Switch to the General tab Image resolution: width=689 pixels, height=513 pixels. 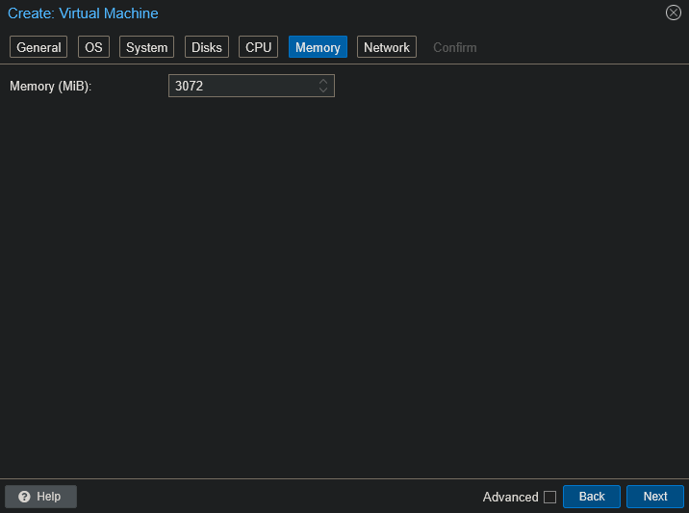click(x=38, y=47)
